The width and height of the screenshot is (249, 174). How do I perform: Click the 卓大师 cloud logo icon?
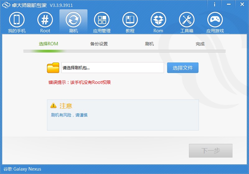(6, 5)
